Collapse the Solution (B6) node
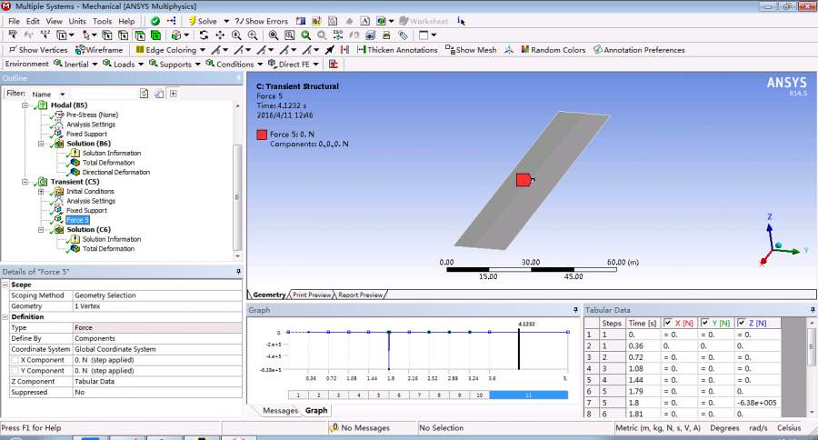This screenshot has width=818, height=440. click(x=41, y=143)
